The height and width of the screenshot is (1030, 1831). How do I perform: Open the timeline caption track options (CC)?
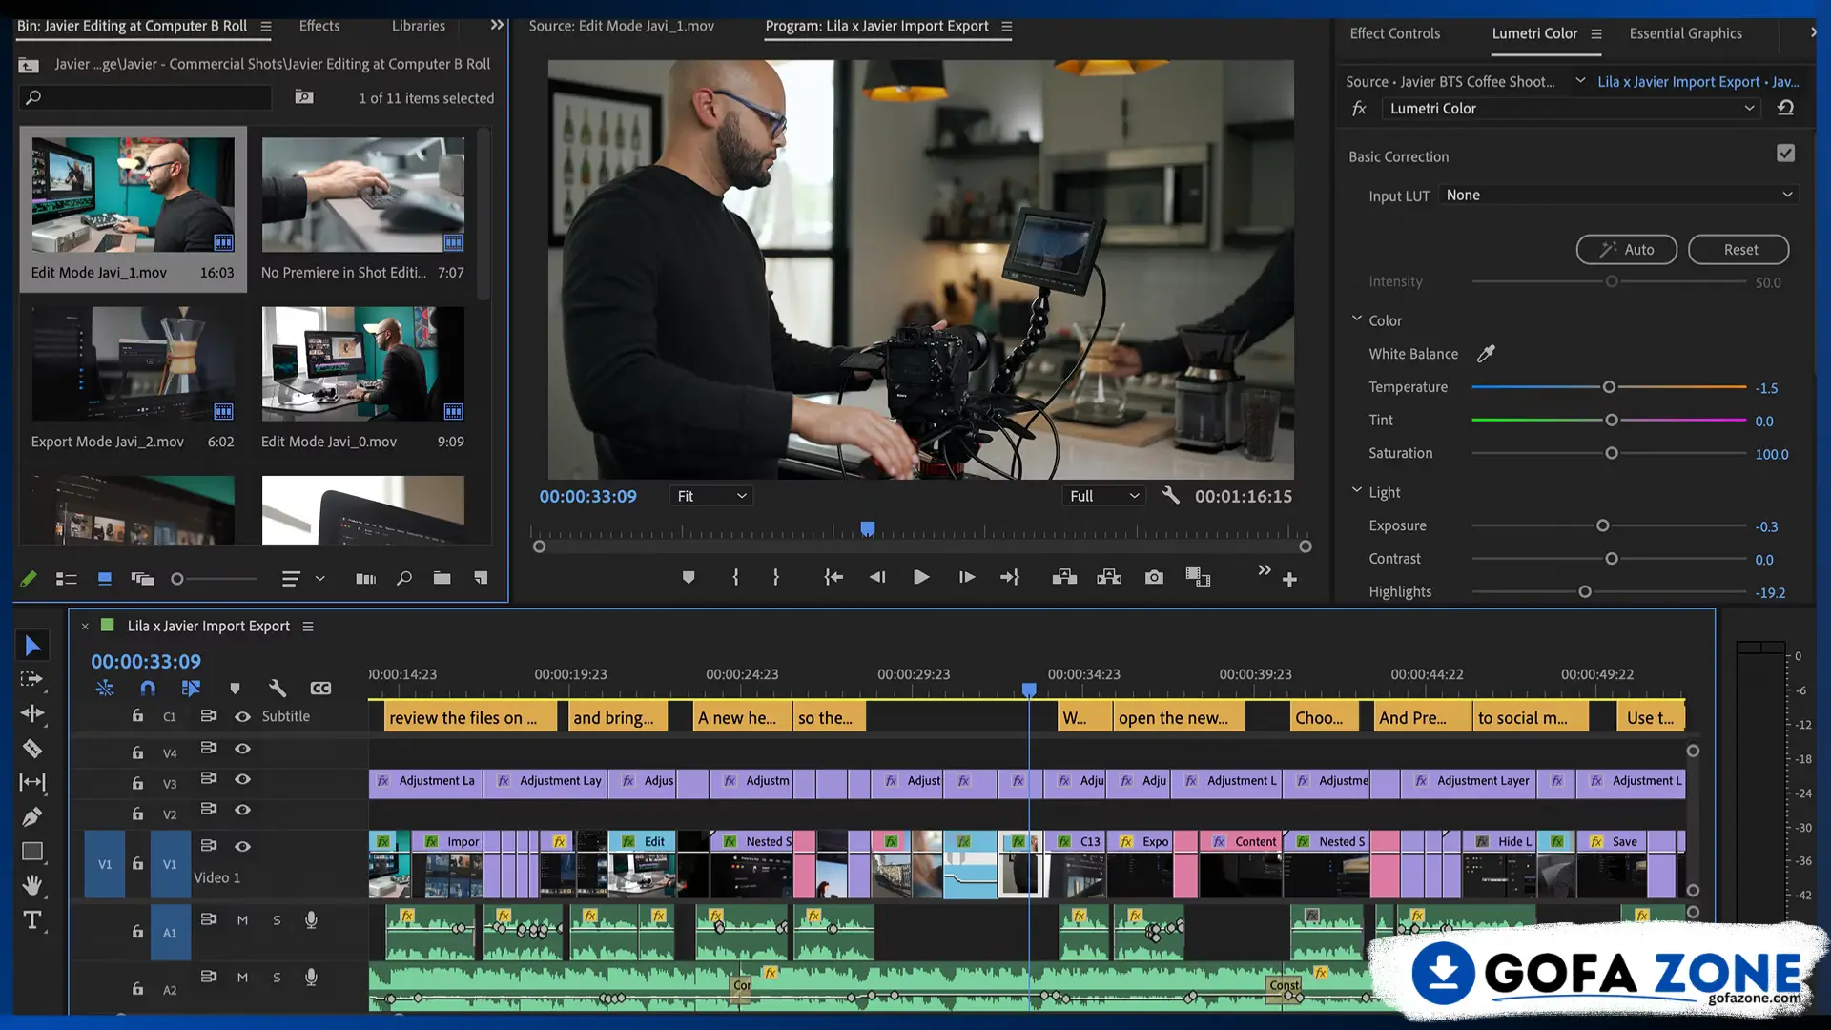(x=320, y=688)
